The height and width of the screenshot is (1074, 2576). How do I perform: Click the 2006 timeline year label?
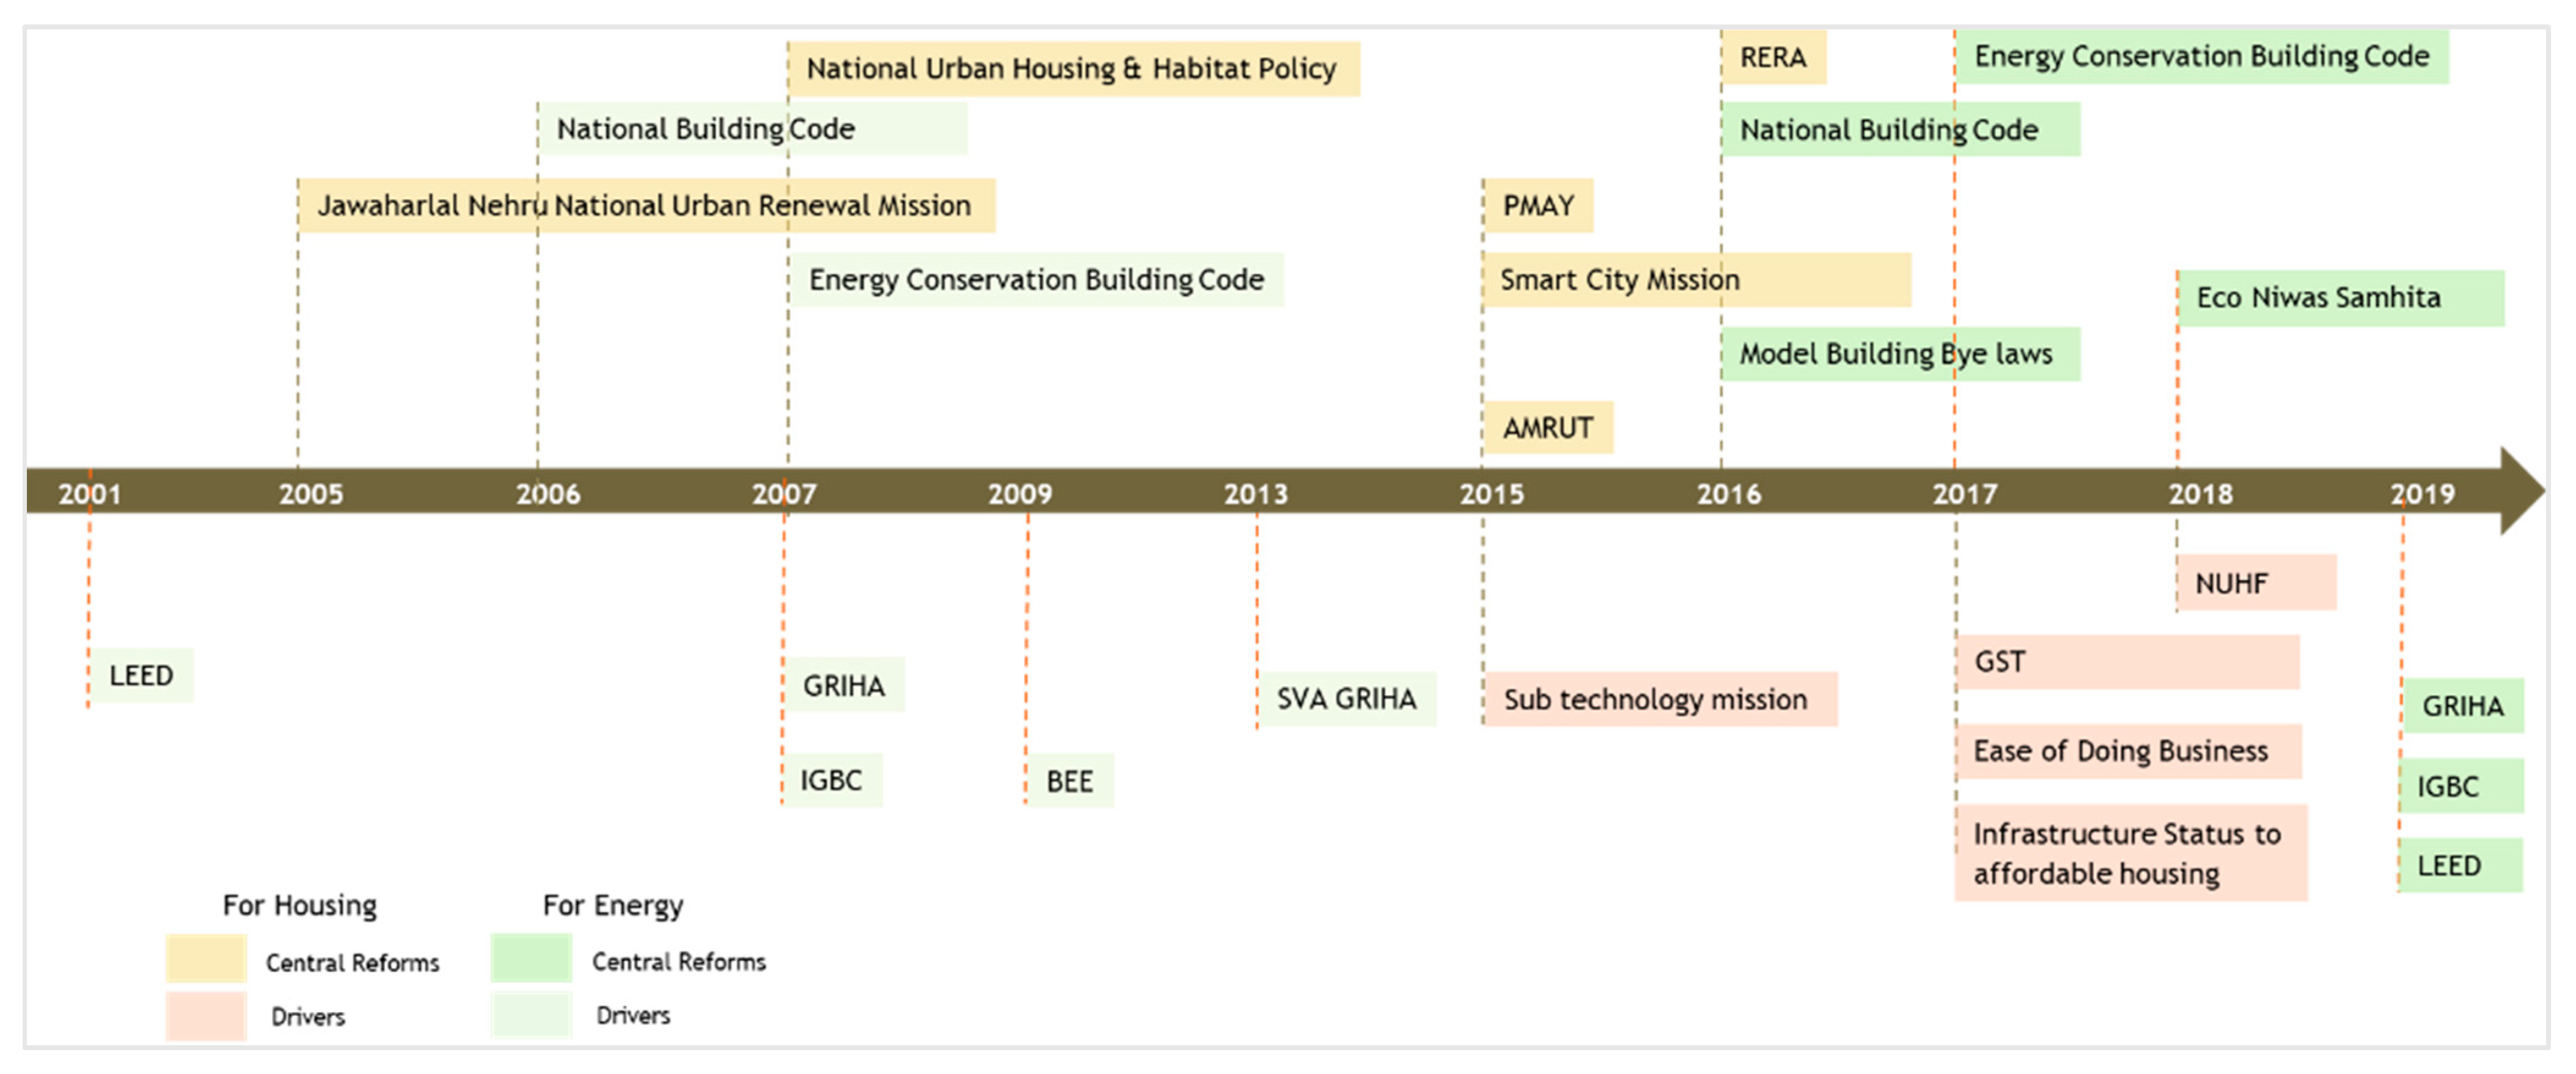548,493
